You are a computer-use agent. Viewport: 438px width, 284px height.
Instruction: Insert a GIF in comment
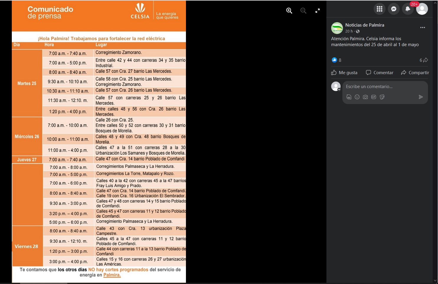pos(374,97)
